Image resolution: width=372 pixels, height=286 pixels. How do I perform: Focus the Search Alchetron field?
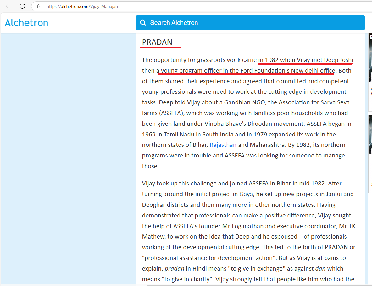pos(250,23)
